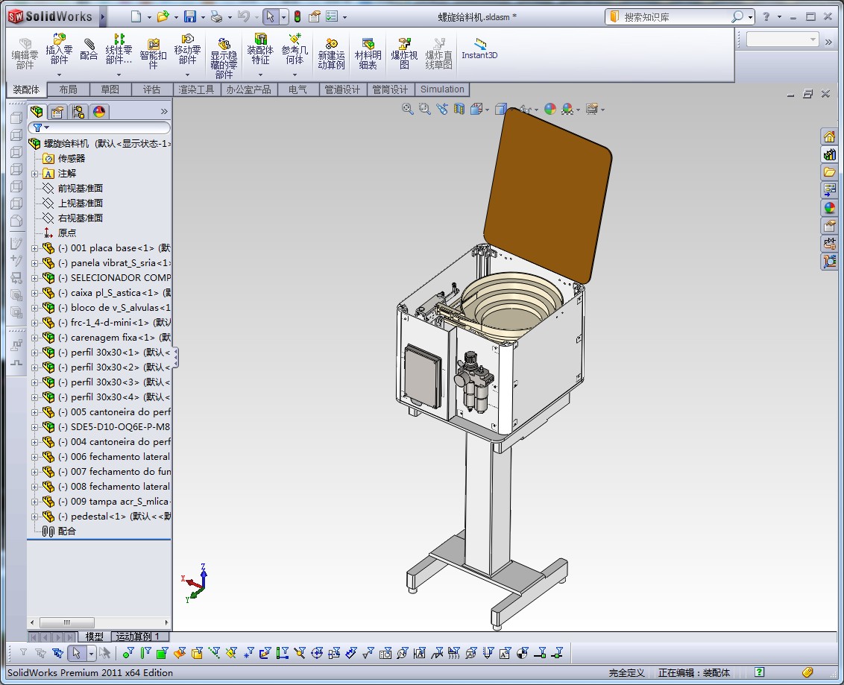The image size is (844, 685).
Task: Expand the pedestal<1> component node
Action: tap(34, 517)
